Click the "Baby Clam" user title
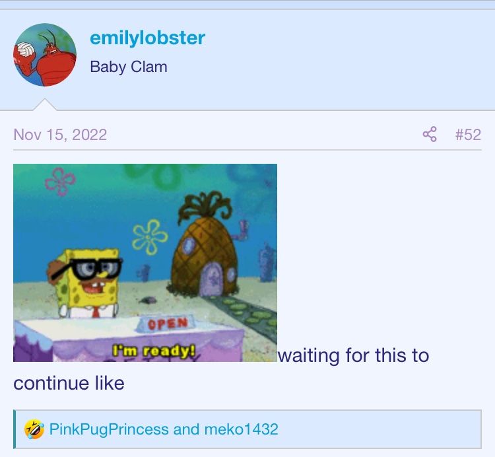The image size is (495, 457). 129,67
